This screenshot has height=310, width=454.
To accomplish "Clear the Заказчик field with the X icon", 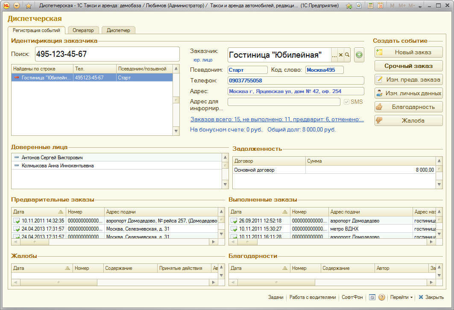I will pyautogui.click(x=340, y=55).
